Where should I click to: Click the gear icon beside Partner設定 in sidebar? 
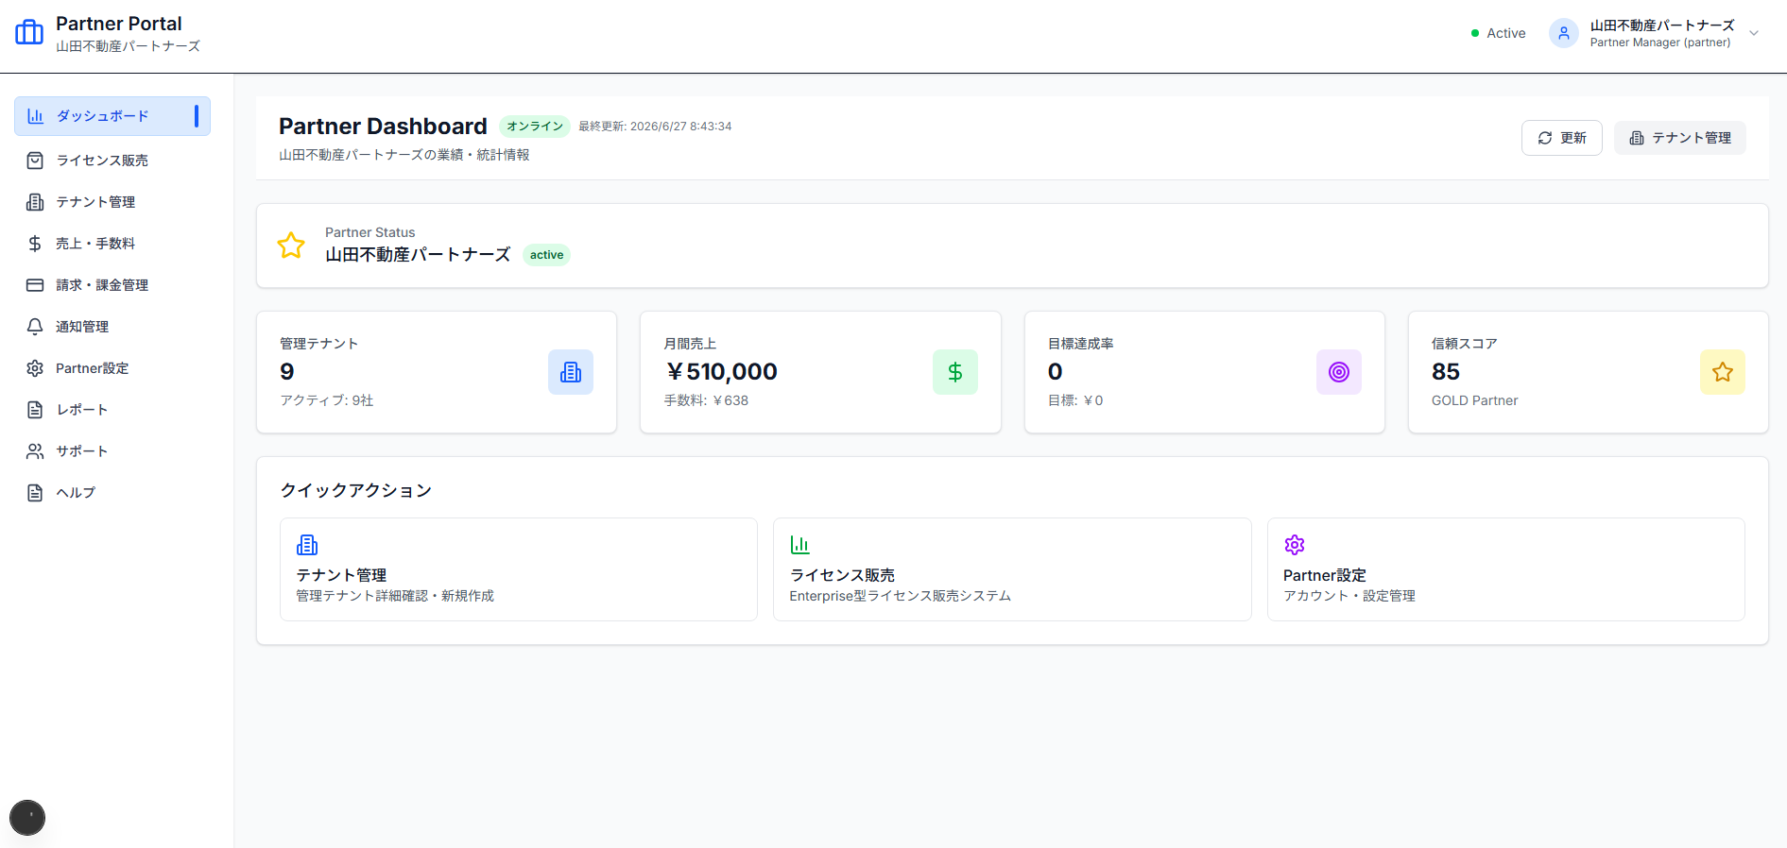(x=35, y=368)
